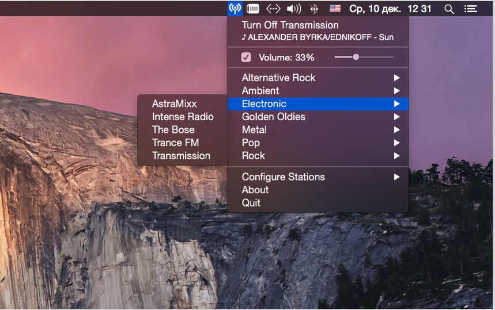This screenshot has width=495, height=310.
Task: Open Configure Stations
Action: (x=318, y=177)
